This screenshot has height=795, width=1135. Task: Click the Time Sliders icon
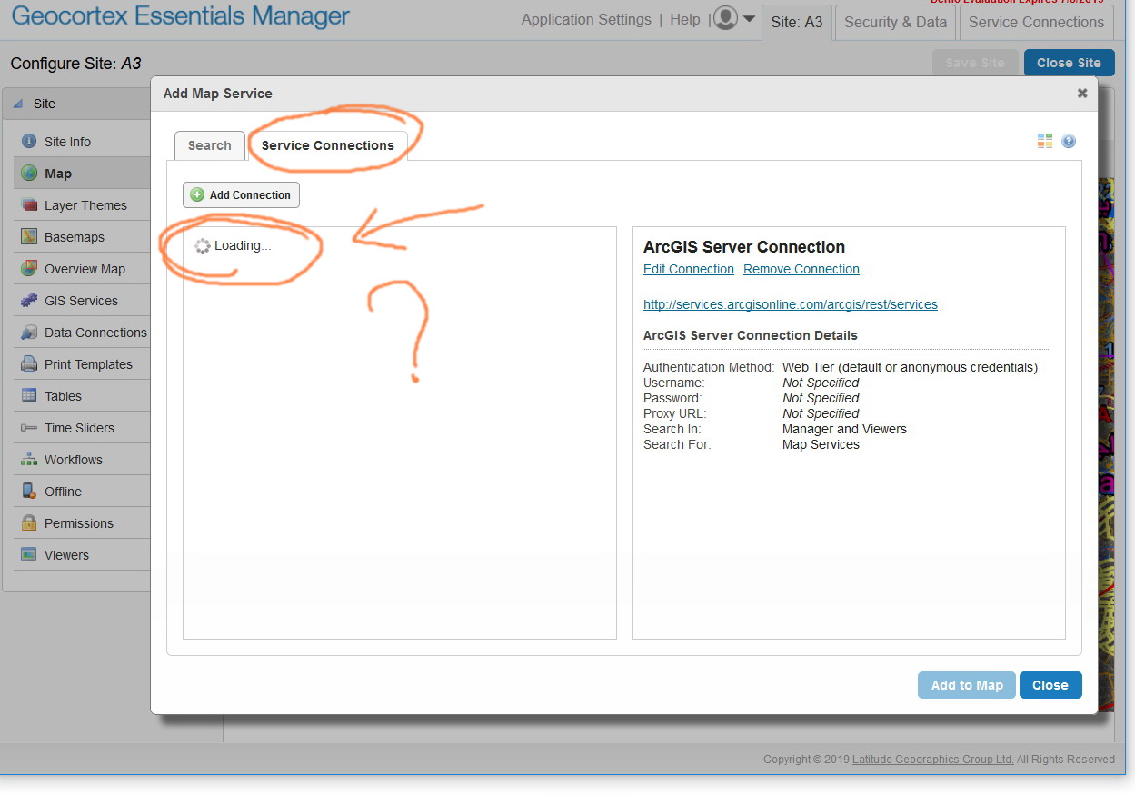pyautogui.click(x=29, y=428)
